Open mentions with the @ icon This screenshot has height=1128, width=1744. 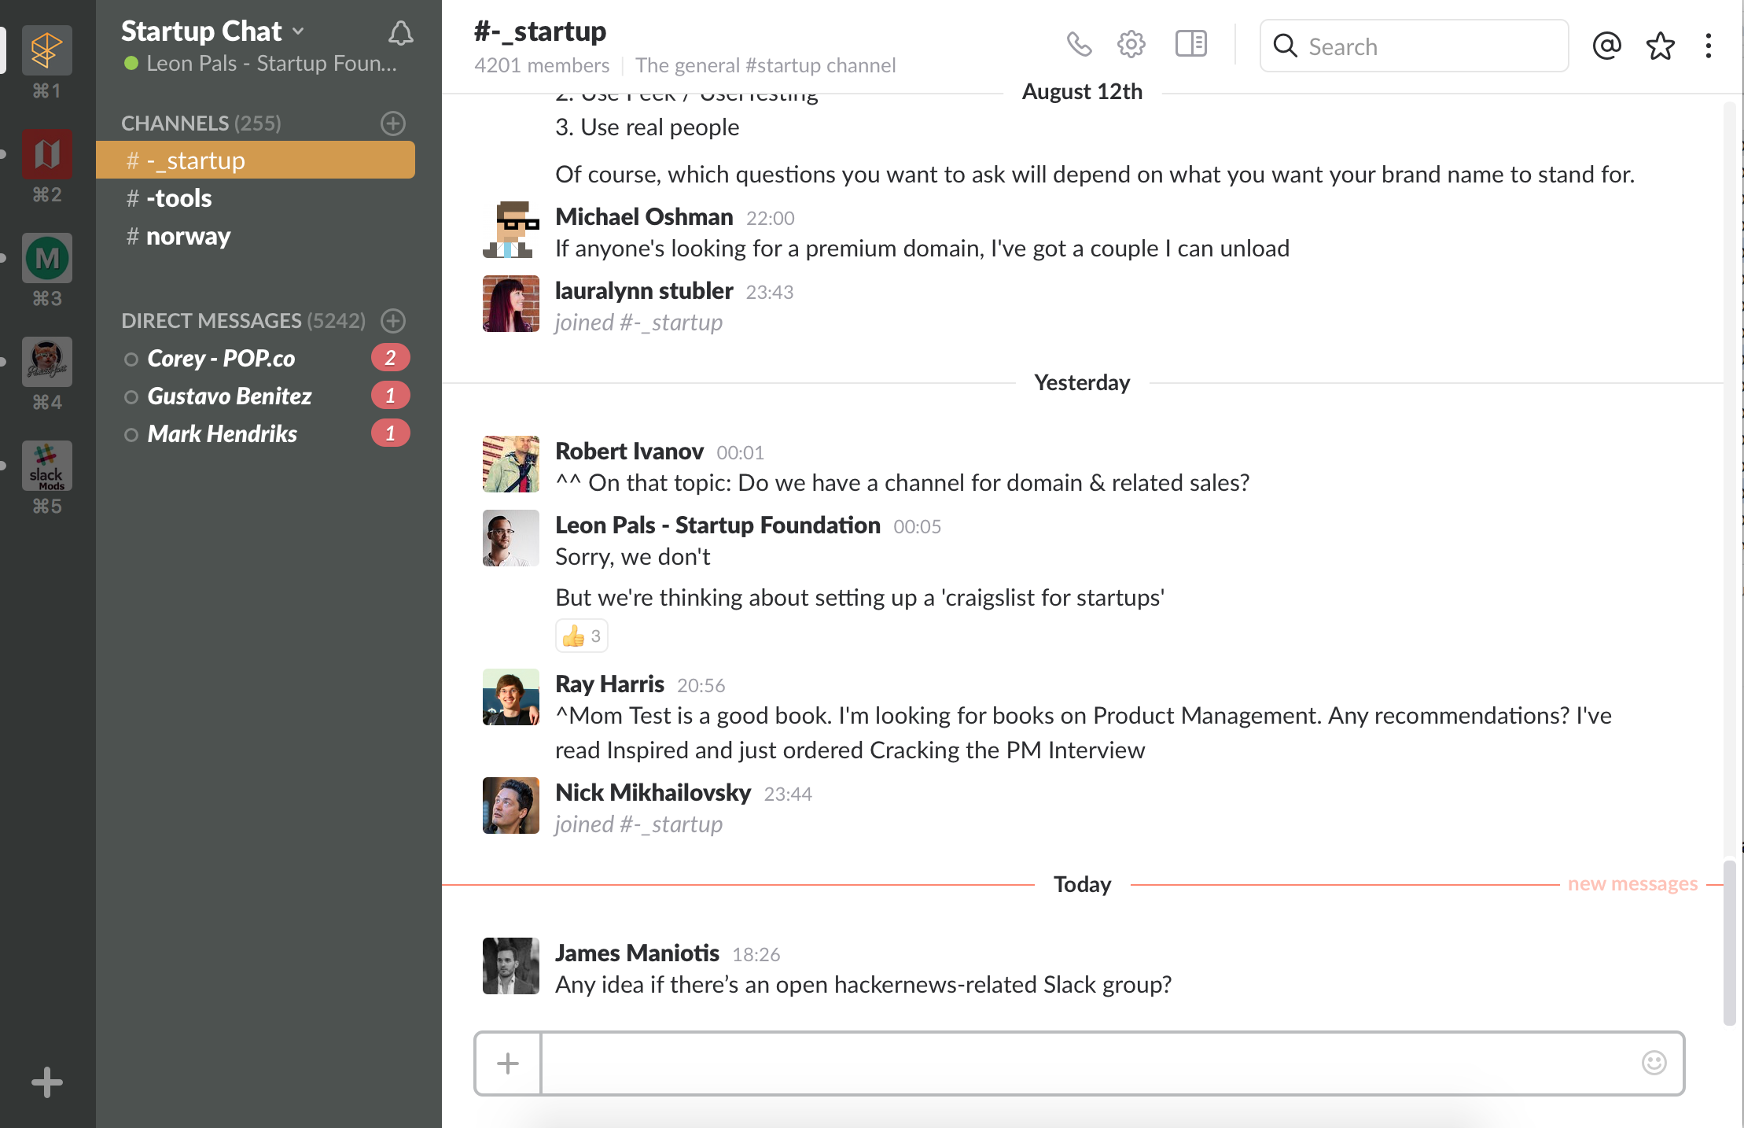(x=1606, y=46)
